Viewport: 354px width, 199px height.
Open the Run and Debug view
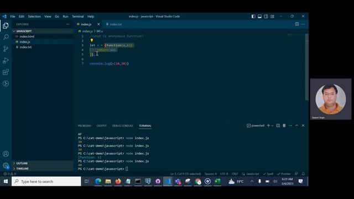point(6,60)
